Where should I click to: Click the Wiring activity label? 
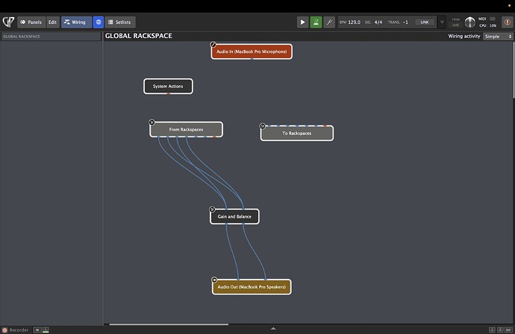pos(464,36)
